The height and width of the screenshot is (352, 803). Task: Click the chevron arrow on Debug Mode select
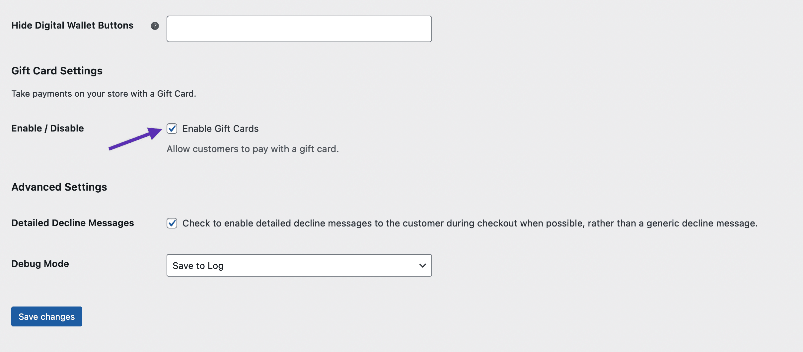[422, 265]
